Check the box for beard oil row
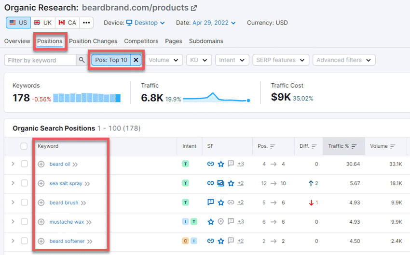Viewport: 410px width, 255px height. pos(24,164)
